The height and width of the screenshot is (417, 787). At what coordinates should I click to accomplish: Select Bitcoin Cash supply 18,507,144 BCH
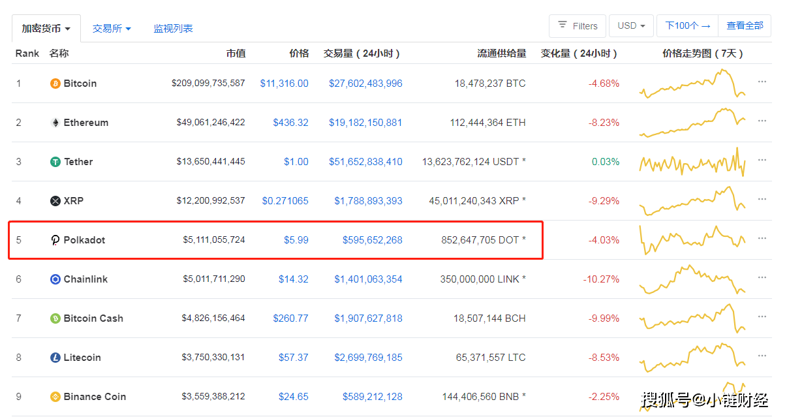pos(489,318)
